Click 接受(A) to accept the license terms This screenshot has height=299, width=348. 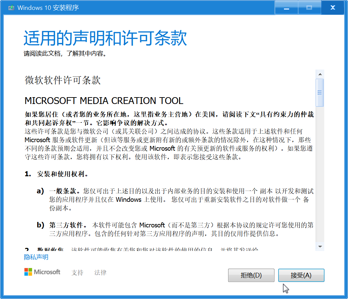click(x=301, y=275)
